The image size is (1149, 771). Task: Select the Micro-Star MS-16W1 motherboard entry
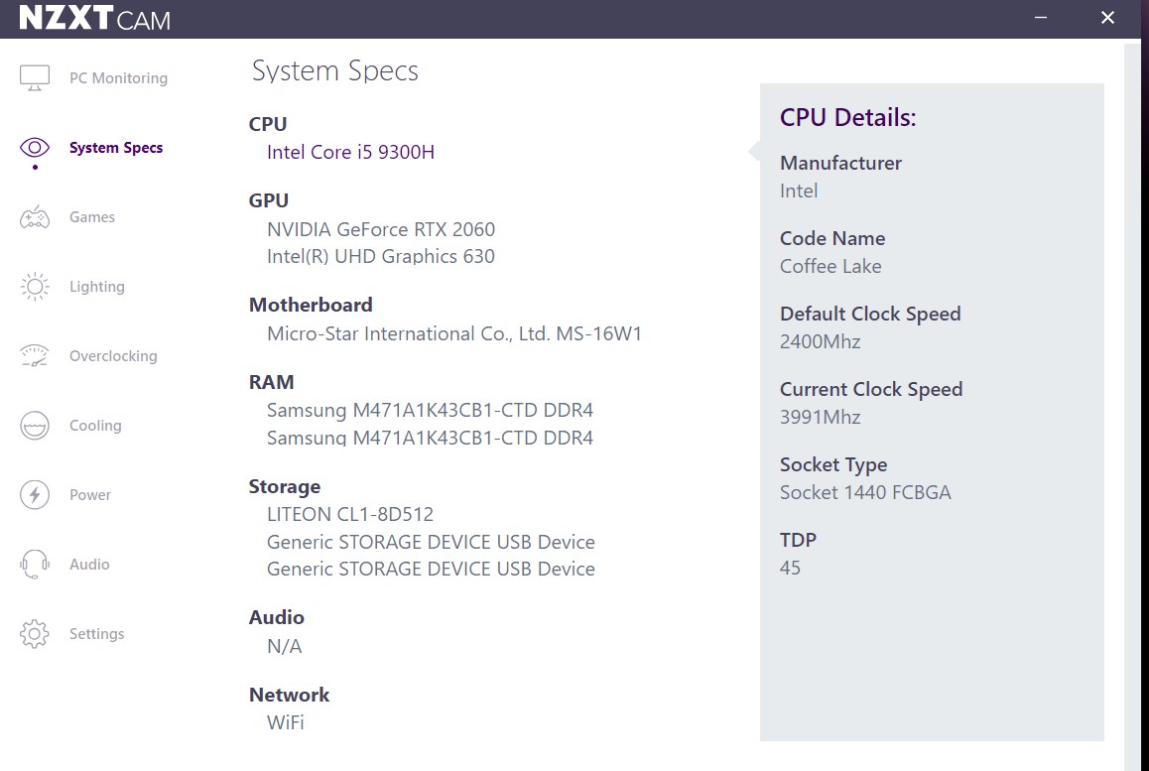pyautogui.click(x=454, y=333)
